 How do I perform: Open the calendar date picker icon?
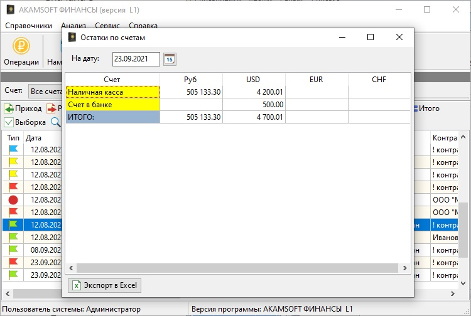tap(170, 59)
